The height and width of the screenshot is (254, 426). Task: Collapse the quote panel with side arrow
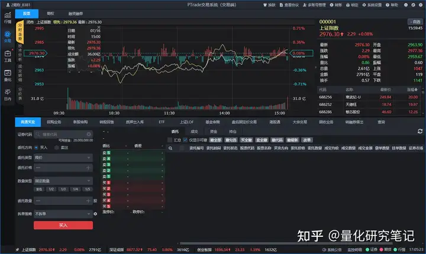pos(316,67)
